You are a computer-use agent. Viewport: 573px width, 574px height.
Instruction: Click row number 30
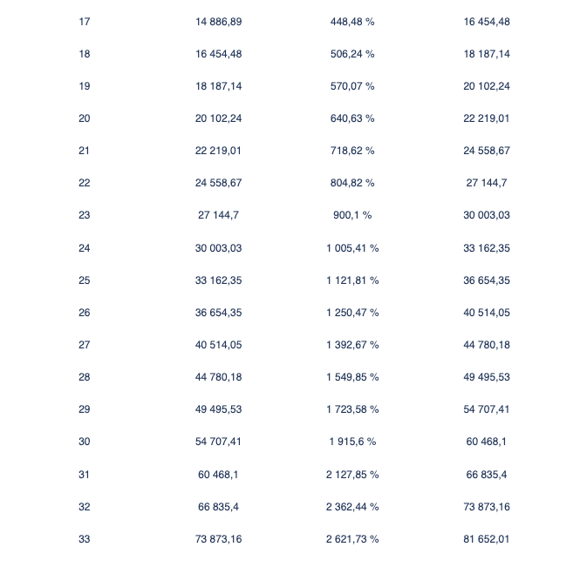point(85,441)
